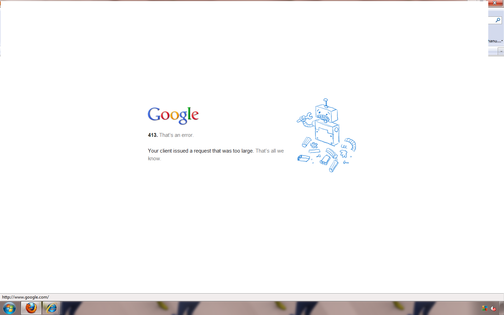Click the text "That's an error."
This screenshot has height=315, width=504.
tap(176, 135)
